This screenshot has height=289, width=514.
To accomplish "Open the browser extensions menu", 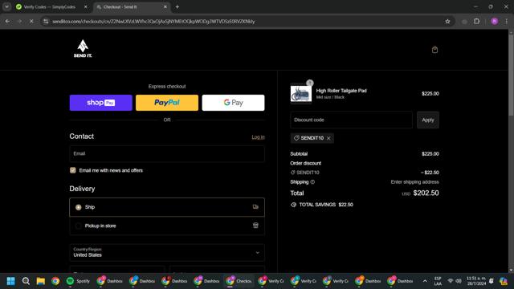I will [x=476, y=22].
